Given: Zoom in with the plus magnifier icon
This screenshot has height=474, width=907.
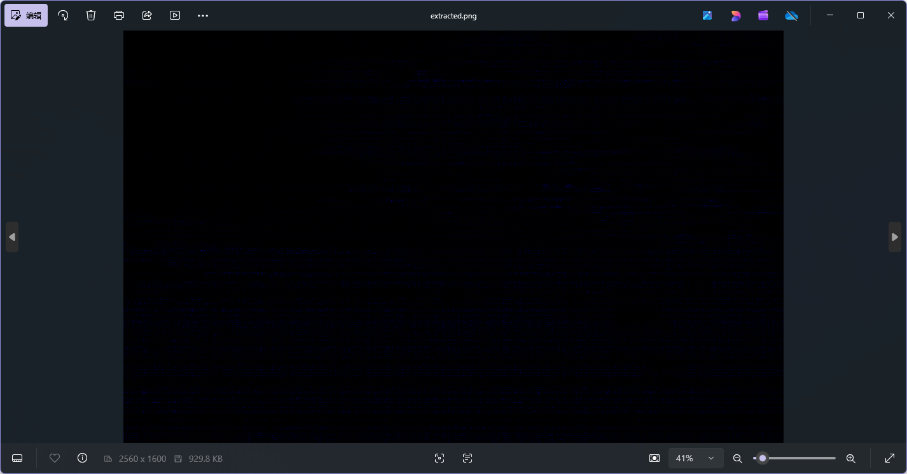Looking at the screenshot, I should (850, 458).
